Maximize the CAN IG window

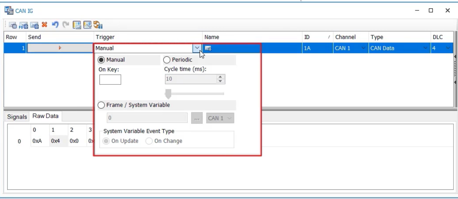(431, 10)
